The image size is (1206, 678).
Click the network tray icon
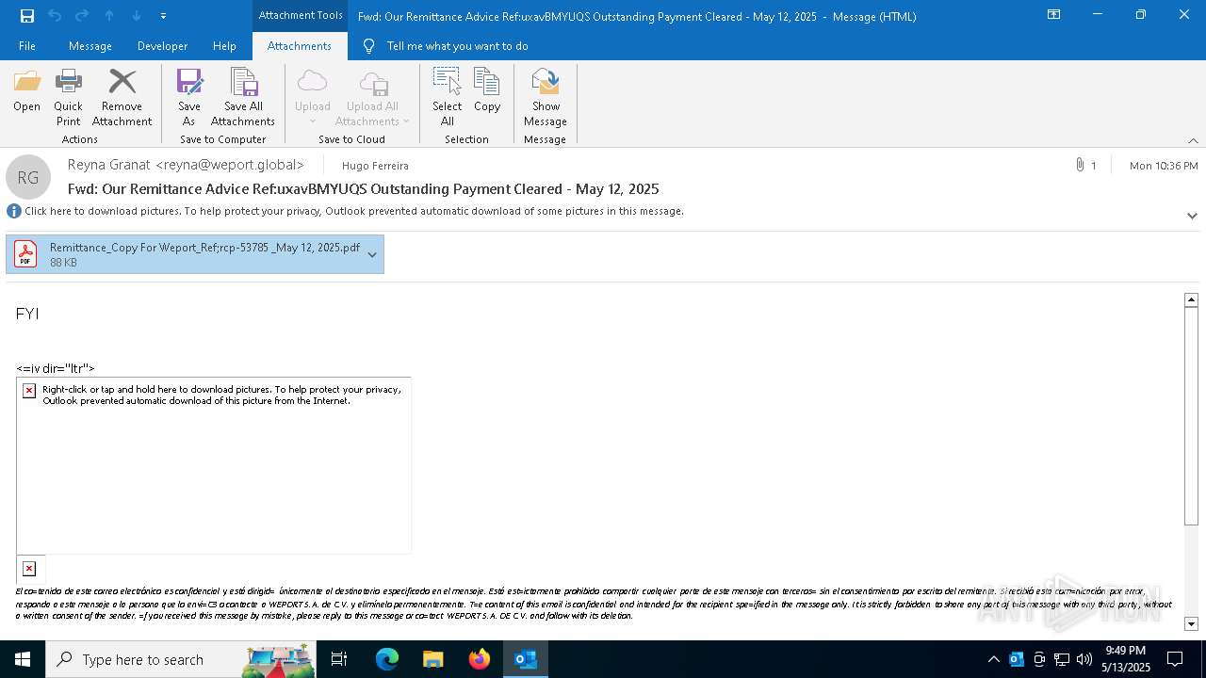(x=1062, y=659)
